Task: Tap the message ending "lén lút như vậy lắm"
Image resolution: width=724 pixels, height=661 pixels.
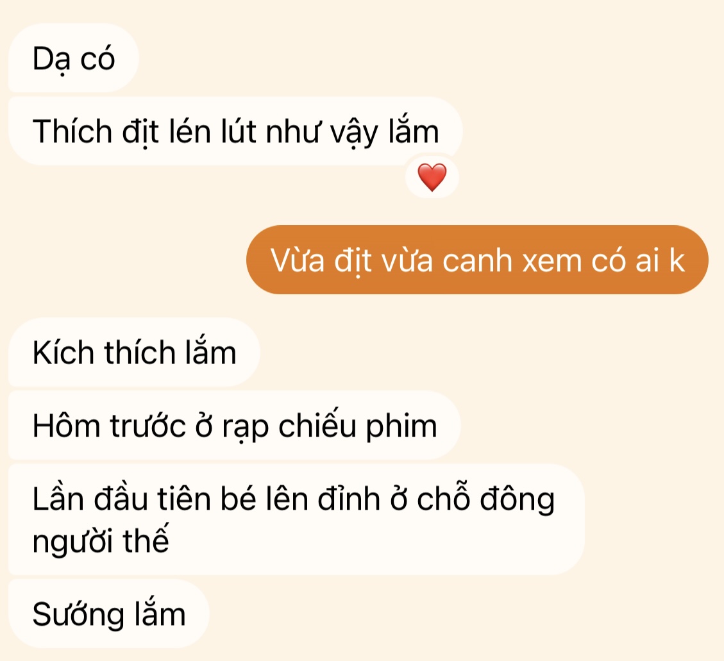Action: [x=235, y=131]
